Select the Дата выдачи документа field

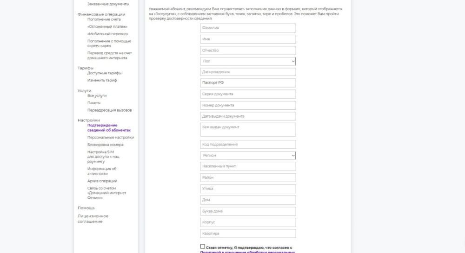click(248, 116)
